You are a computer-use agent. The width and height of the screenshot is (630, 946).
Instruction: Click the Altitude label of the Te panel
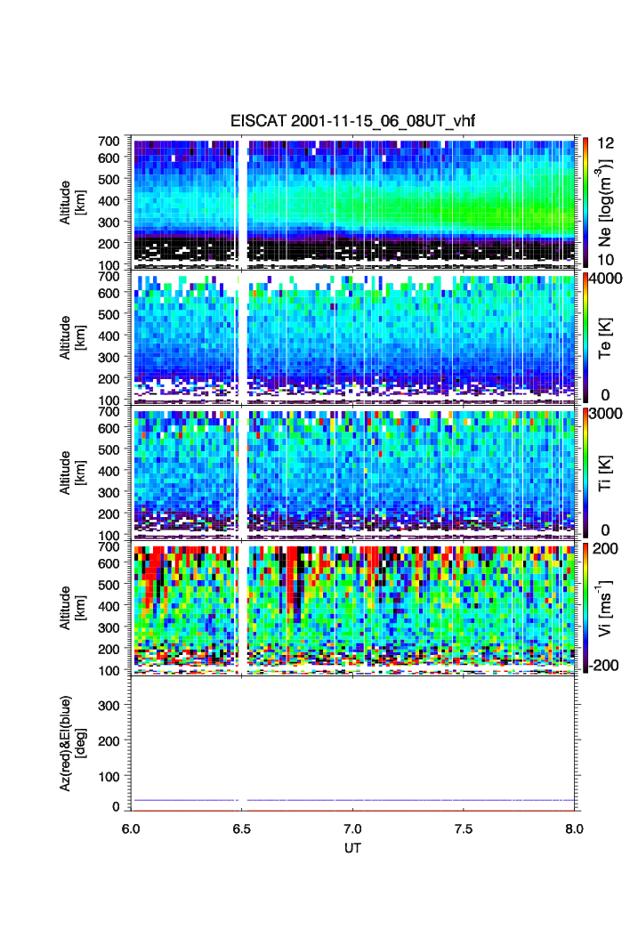click(72, 338)
